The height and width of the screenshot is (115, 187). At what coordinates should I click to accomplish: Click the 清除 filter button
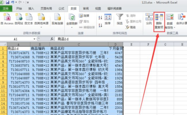(131, 16)
